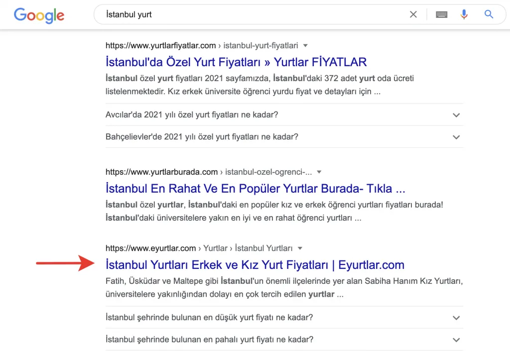Click the https://www.eyurtlar.com URL text
The image size is (510, 353).
pos(150,248)
